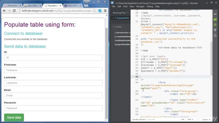Close the Populate ta... tab
Screen dimensions: 219x123
click(60, 6)
